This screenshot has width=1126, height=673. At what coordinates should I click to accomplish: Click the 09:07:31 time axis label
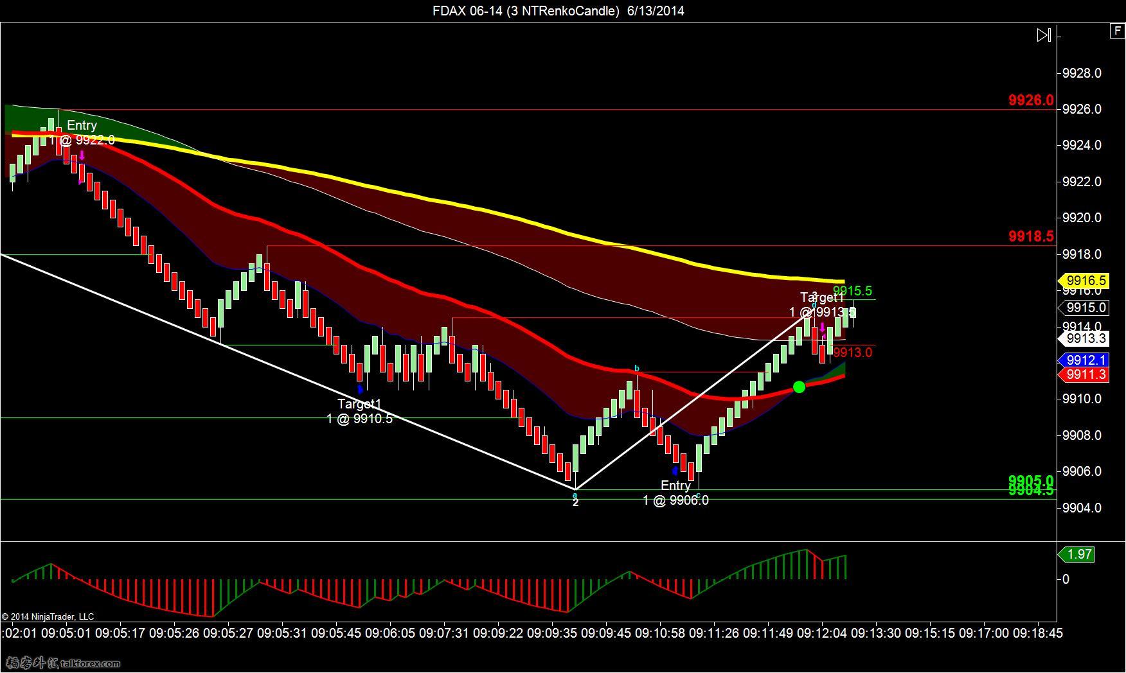[444, 633]
